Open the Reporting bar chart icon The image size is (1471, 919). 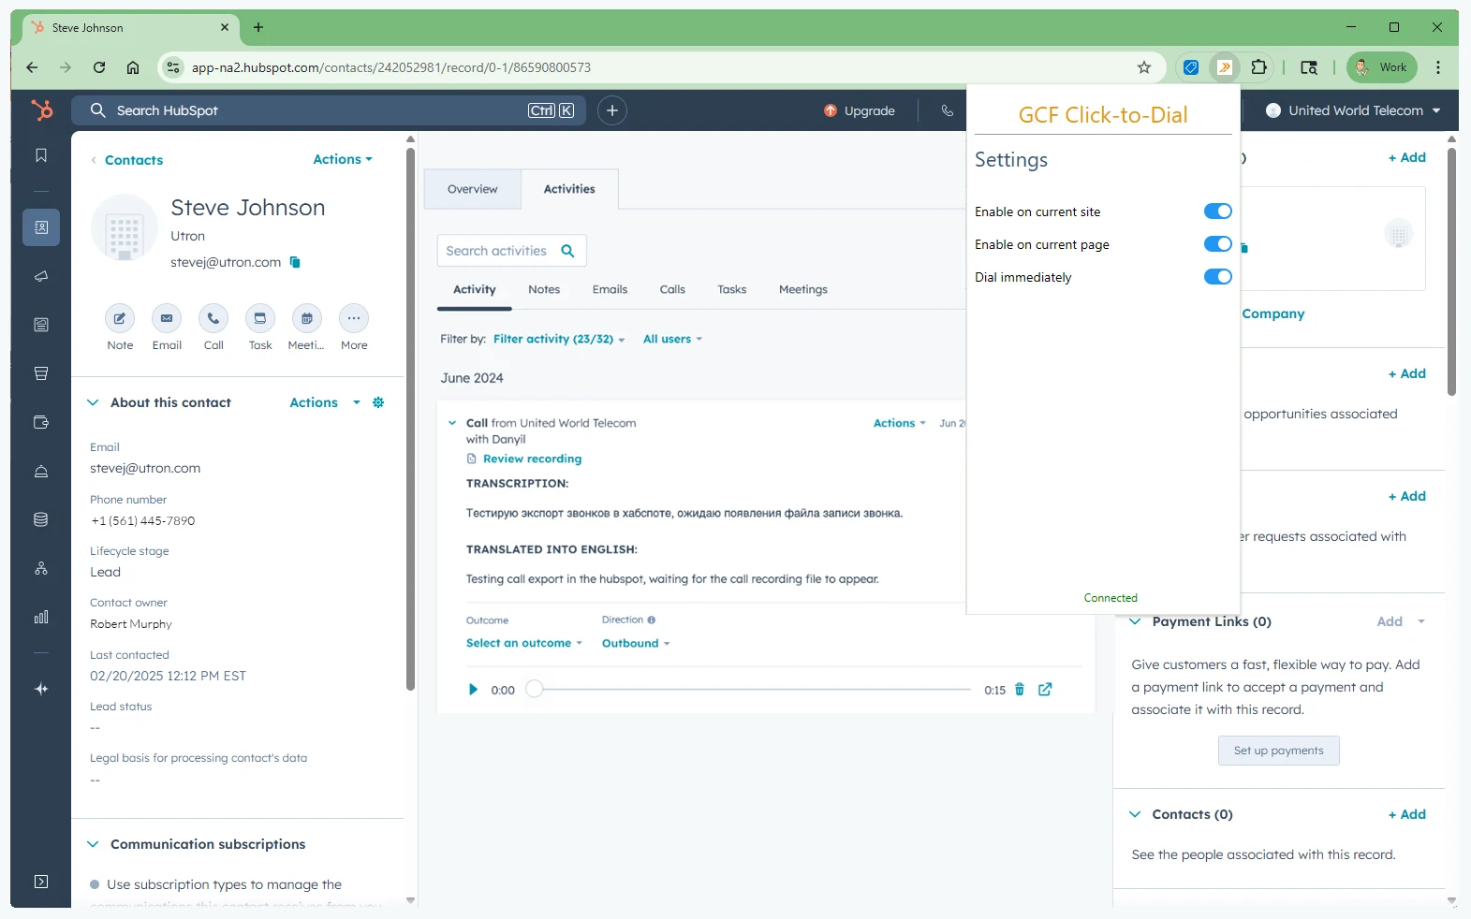(41, 617)
